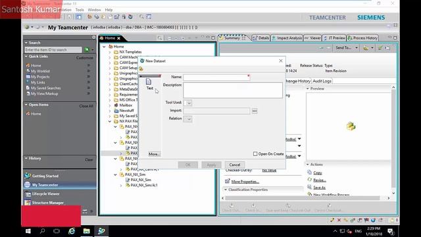Click the item ID search field
The height and width of the screenshot is (237, 421).
[x=53, y=50]
